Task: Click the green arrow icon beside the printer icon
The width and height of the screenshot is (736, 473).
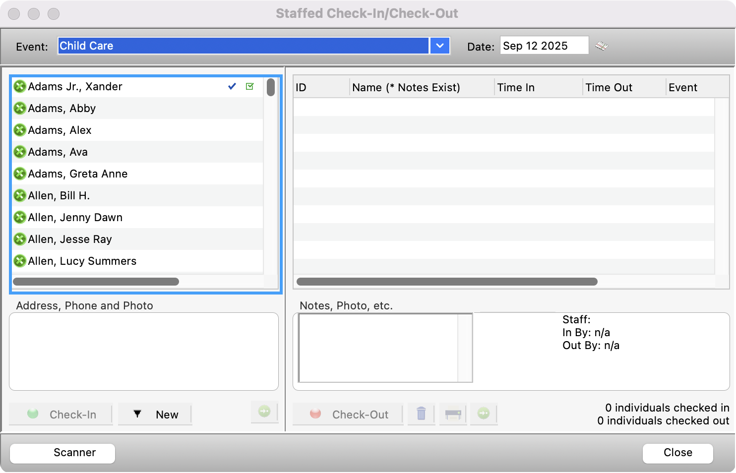Action: (x=484, y=414)
